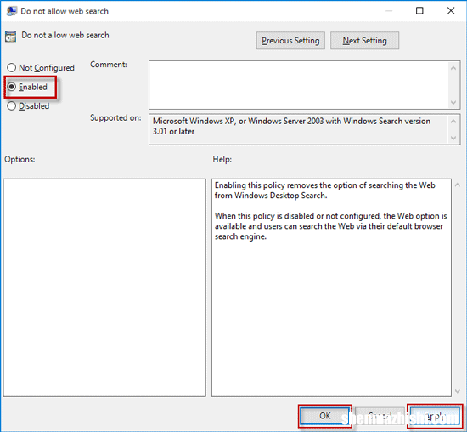Click the Supported on scroll-down arrow
467x432 pixels.
(x=453, y=138)
